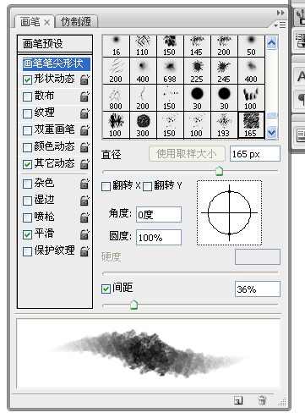Select the 245 brush tip

pyautogui.click(x=224, y=71)
